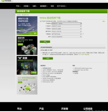Screen dimensions: 108x111
Task: Click 支持 in the navigation bar
Action: tap(52, 6)
